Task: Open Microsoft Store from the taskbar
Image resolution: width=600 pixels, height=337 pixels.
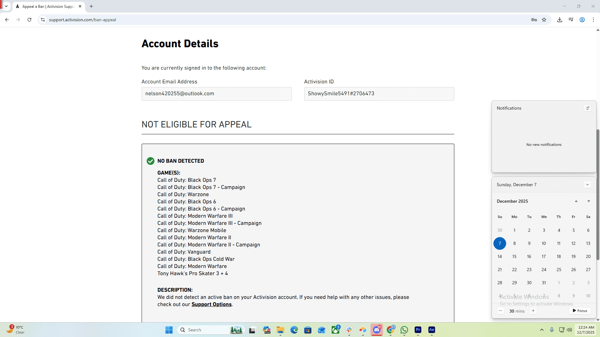Action: [308, 330]
